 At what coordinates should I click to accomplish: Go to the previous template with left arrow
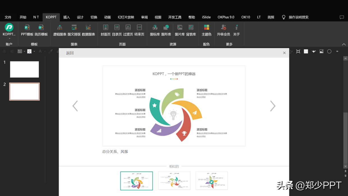75,106
